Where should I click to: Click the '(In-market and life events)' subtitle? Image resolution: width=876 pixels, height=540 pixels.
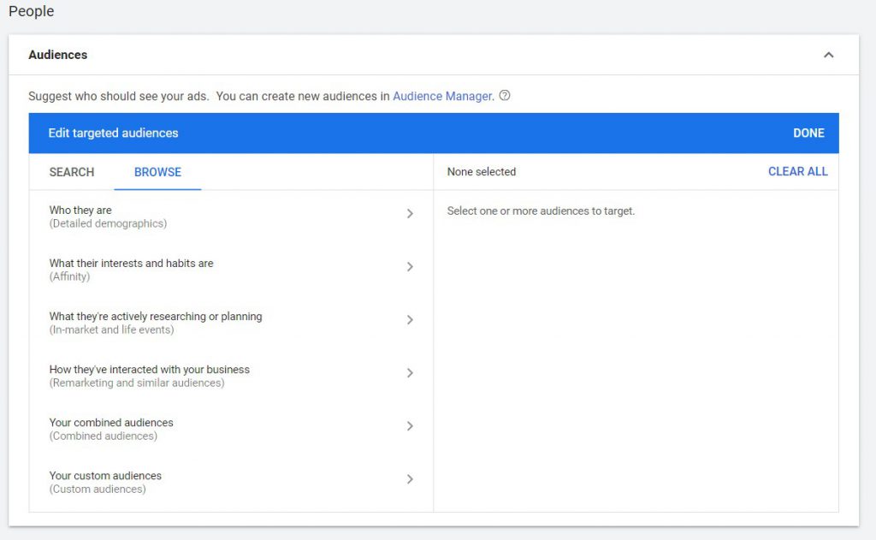(112, 329)
